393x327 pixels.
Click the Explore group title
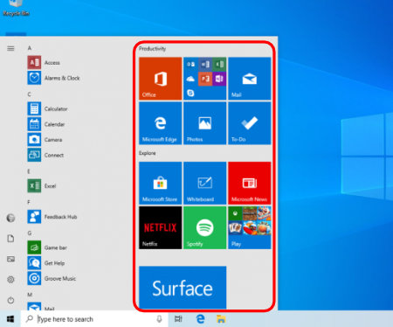pos(148,153)
